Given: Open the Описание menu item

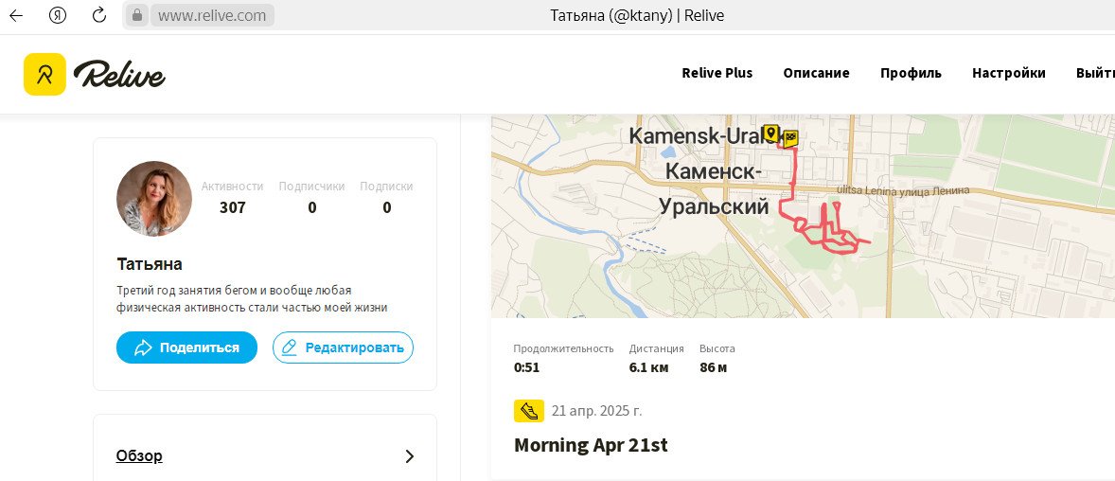Looking at the screenshot, I should [x=816, y=73].
